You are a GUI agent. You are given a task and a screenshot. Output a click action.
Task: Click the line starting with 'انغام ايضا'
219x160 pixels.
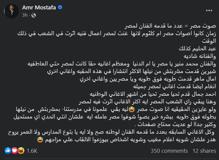tap(179, 86)
